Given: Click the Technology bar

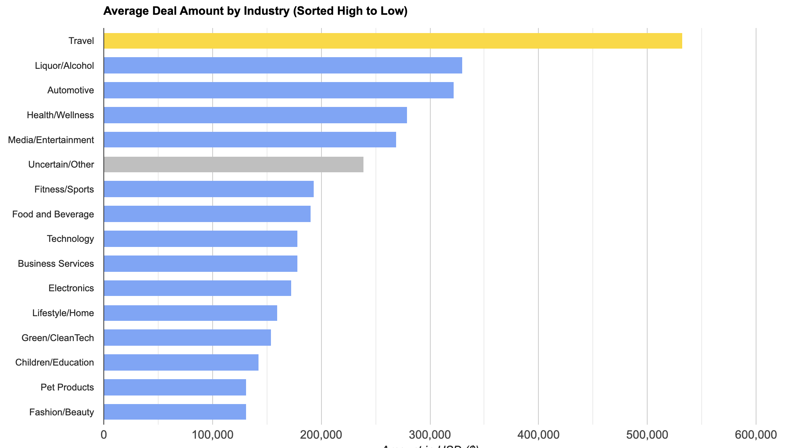Looking at the screenshot, I should (200, 239).
